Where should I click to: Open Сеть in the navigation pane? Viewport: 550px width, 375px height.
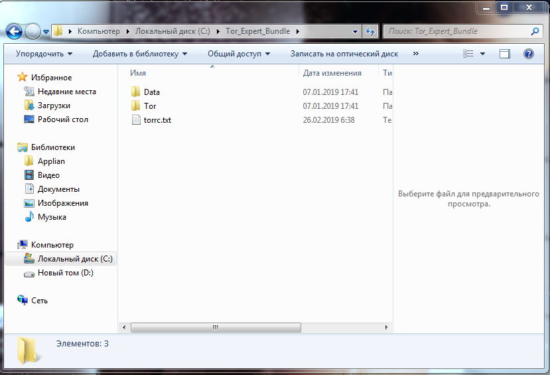tap(39, 301)
